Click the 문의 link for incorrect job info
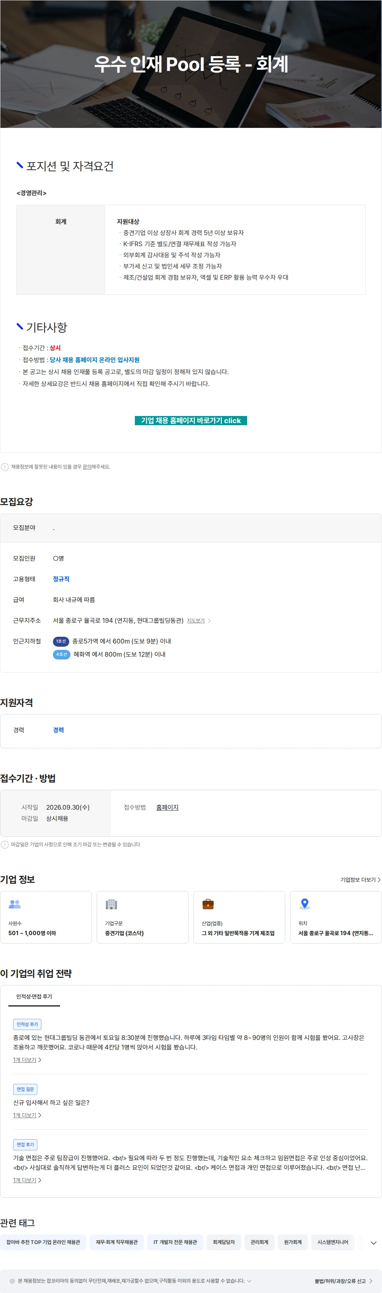 coord(87,467)
